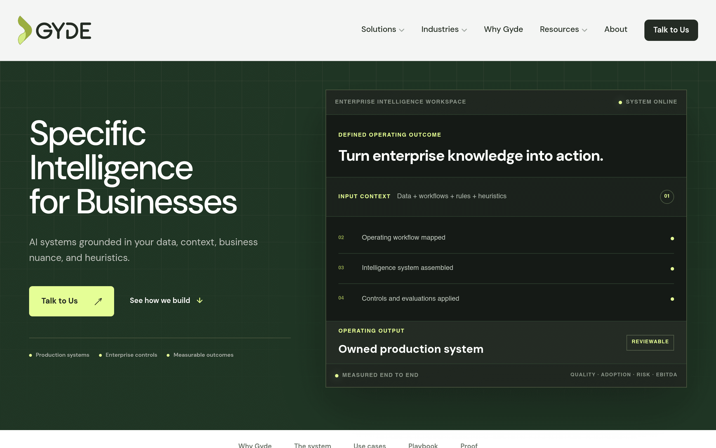Screen dimensions: 716x448
Task: Open the Why Gyde nav link
Action: (x=503, y=29)
